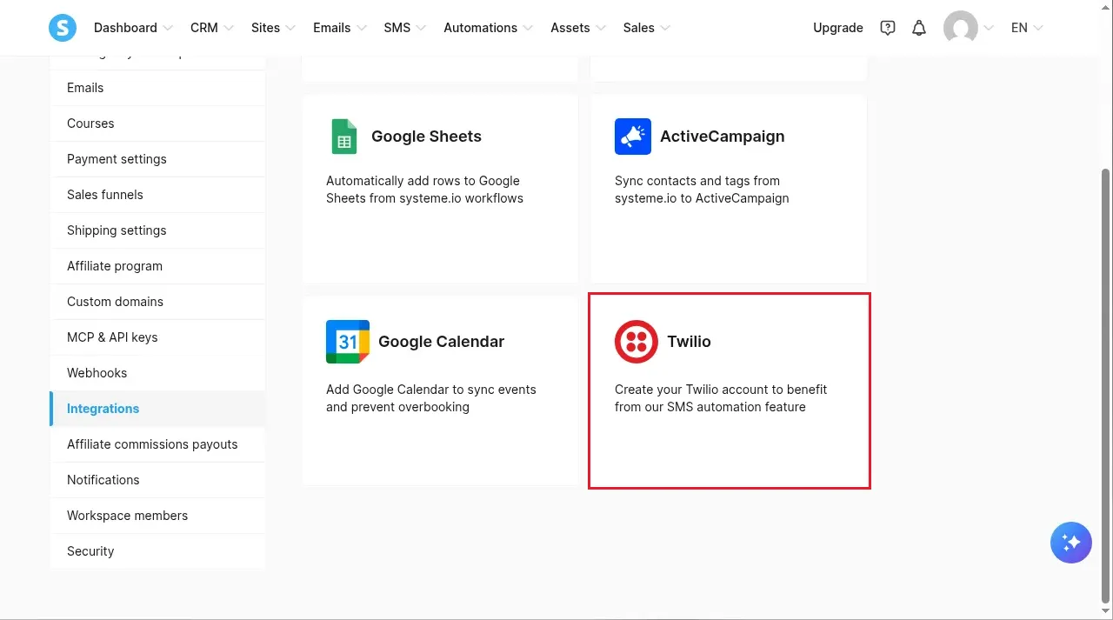Click the page vertical scrollbar
The width and height of the screenshot is (1113, 620).
click(1106, 384)
